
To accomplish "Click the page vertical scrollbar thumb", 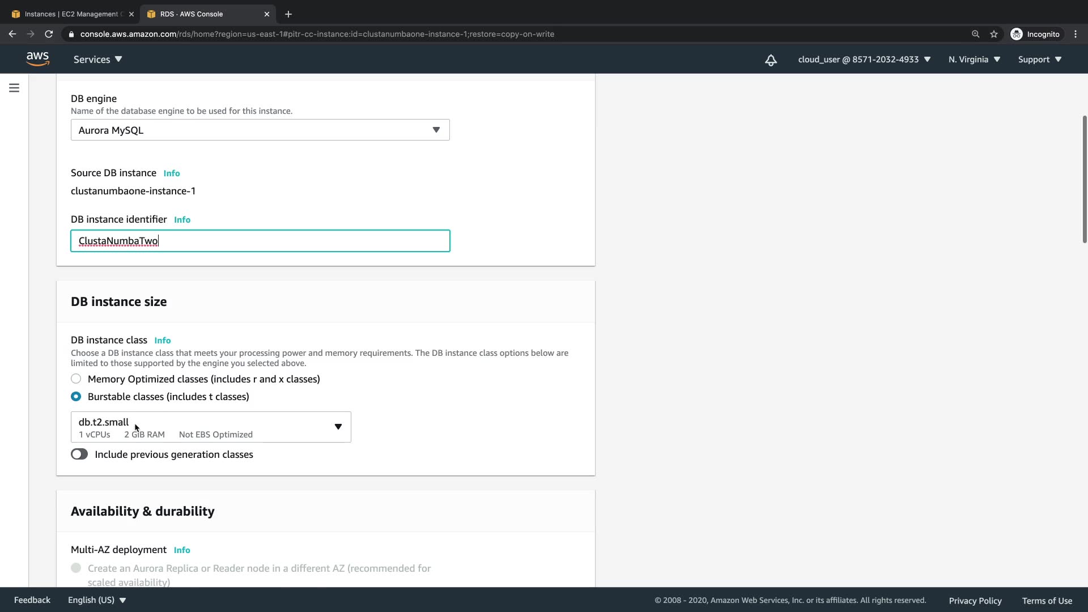I will tap(1084, 179).
